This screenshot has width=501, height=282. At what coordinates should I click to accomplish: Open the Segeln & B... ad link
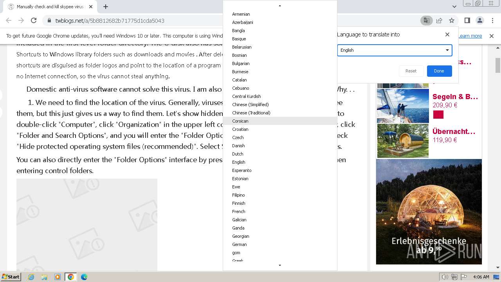point(455,97)
